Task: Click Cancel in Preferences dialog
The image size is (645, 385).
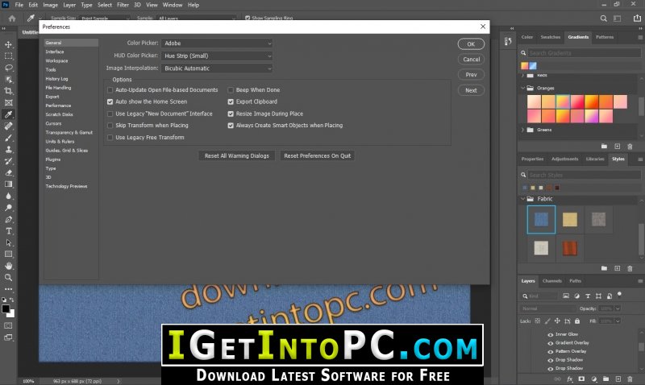Action: (x=471, y=59)
